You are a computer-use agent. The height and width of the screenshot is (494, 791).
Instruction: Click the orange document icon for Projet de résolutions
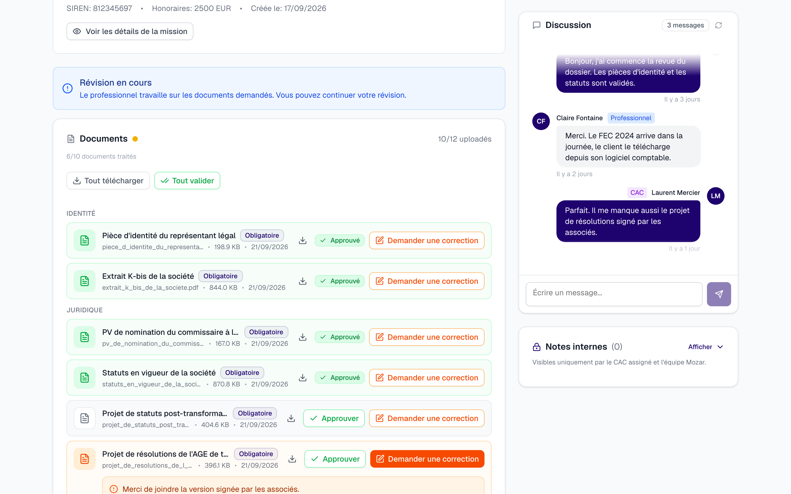(x=85, y=459)
